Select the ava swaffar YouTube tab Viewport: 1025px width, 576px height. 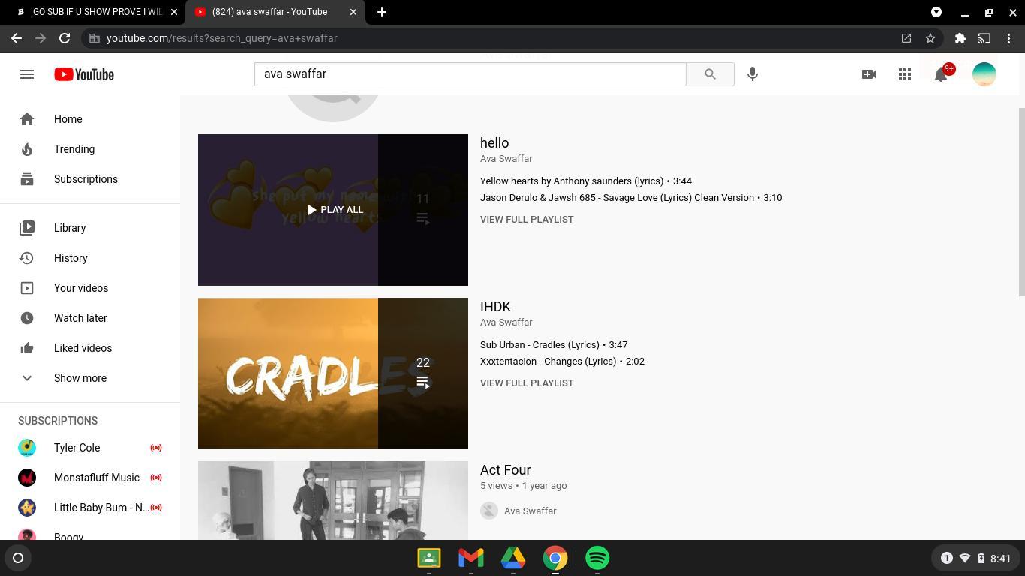tap(275, 12)
